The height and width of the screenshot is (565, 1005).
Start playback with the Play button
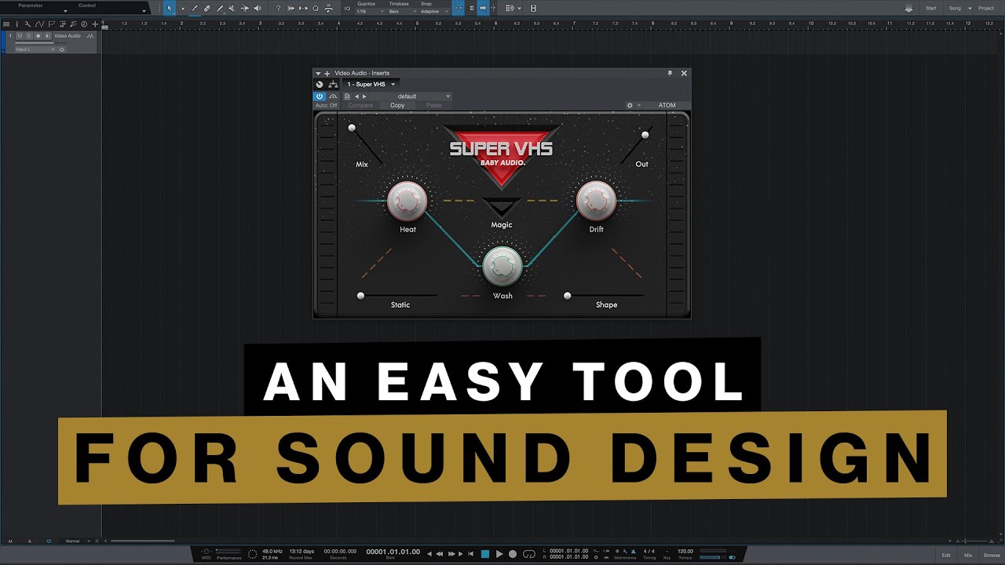(499, 554)
